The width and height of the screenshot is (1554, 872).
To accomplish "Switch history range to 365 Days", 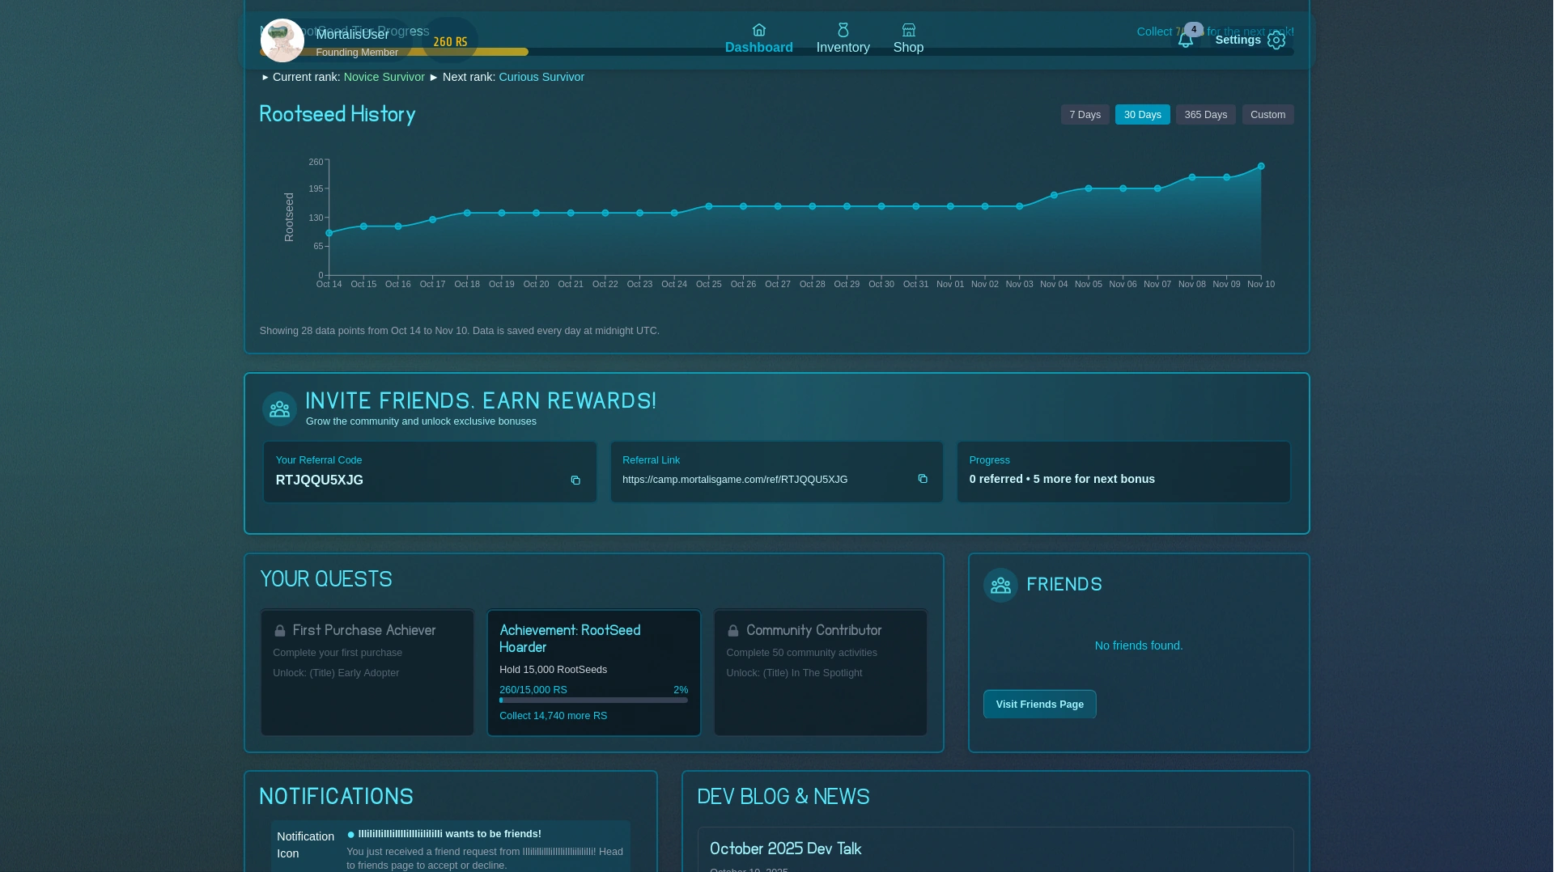I will click(x=1205, y=115).
